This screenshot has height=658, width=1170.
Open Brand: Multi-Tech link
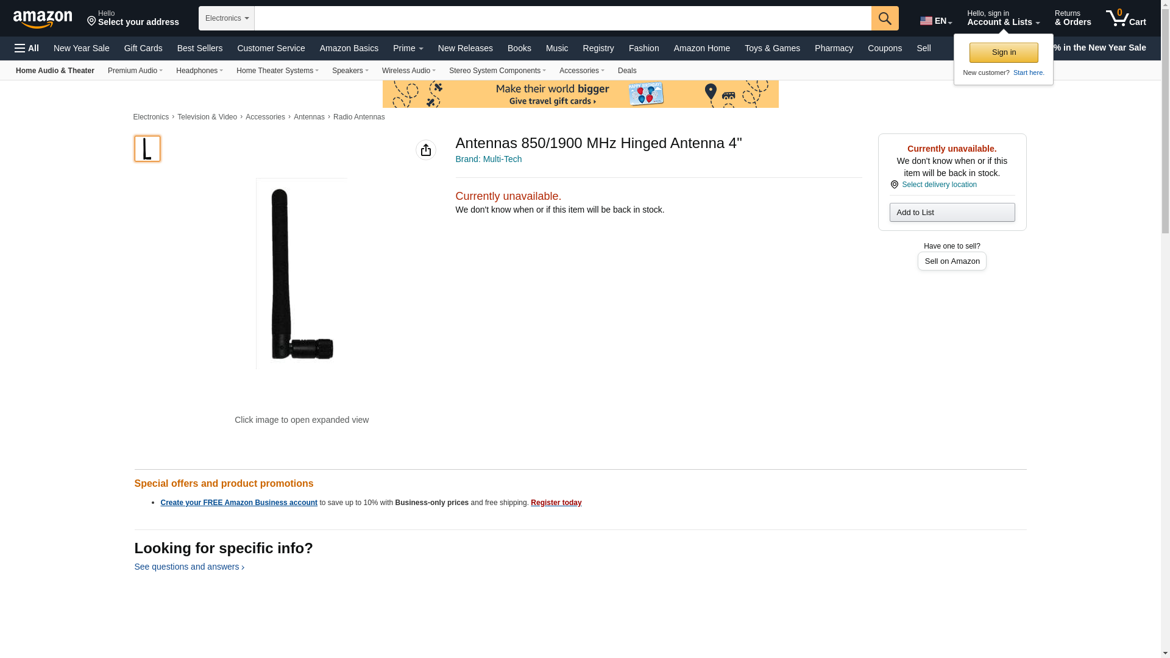point(489,159)
